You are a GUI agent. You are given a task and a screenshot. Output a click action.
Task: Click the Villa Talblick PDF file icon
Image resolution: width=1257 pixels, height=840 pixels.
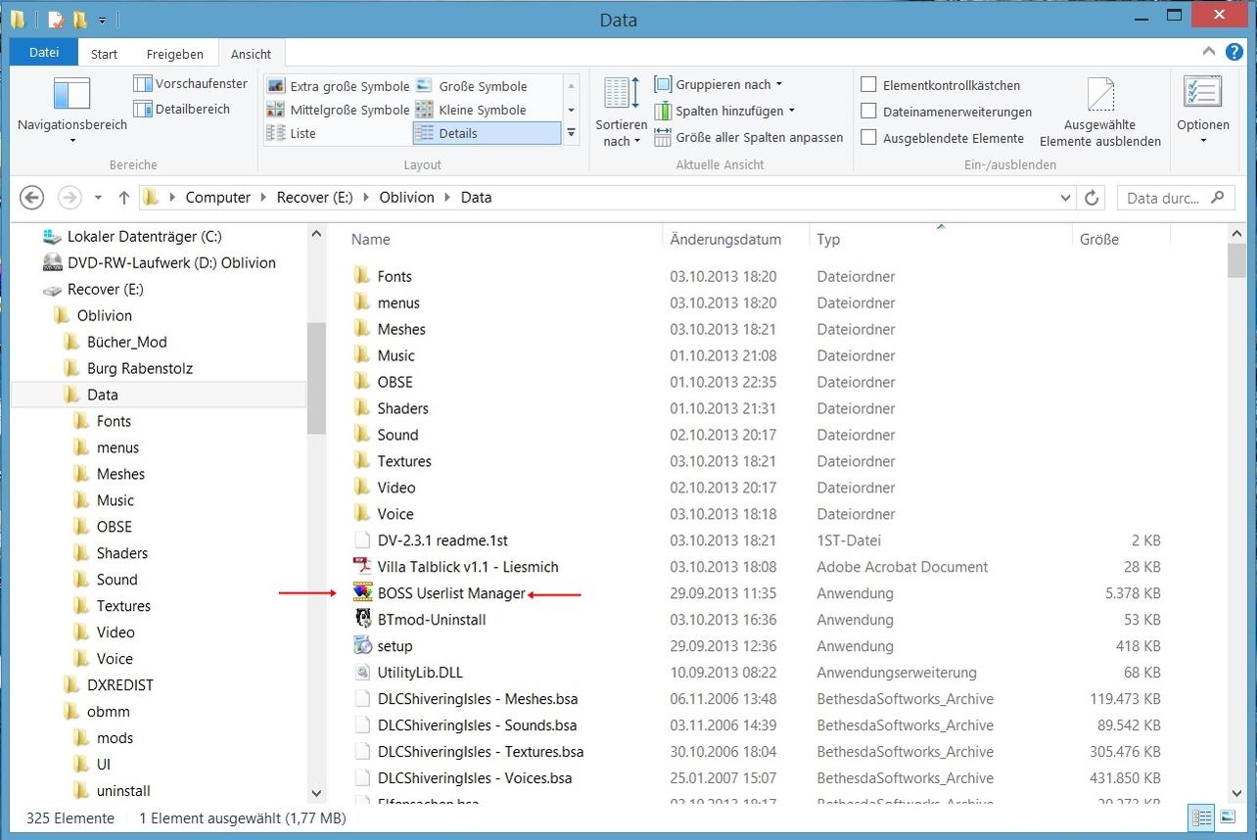[x=363, y=567]
